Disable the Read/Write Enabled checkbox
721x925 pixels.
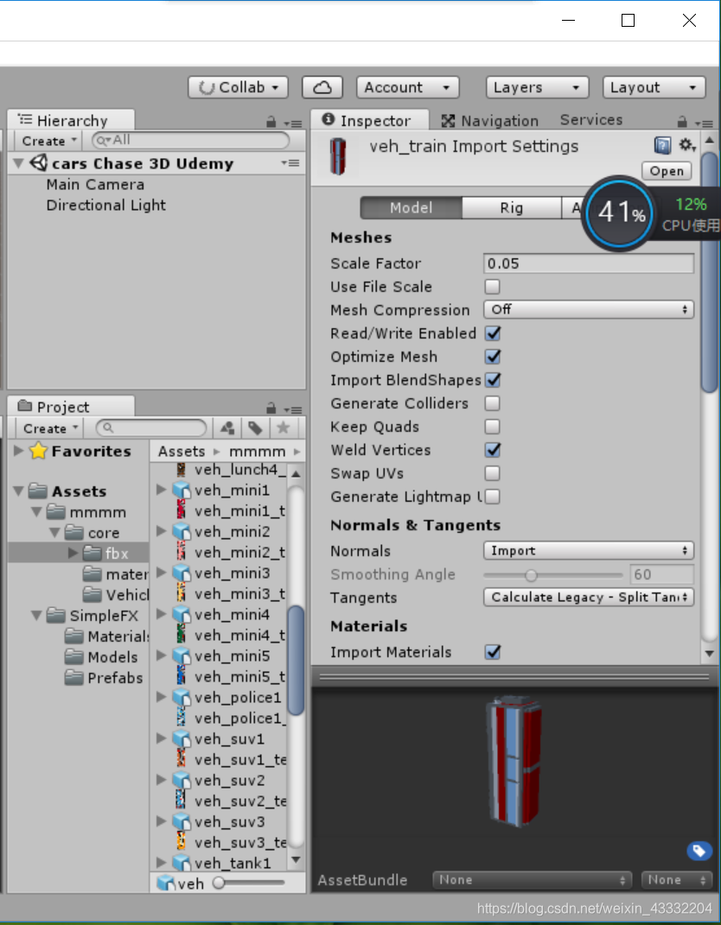pyautogui.click(x=492, y=333)
